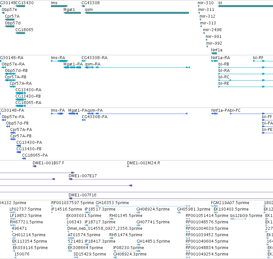The image size is (273, 259).
Task: Open the CG18065 gene feature
Action: coord(20,33)
